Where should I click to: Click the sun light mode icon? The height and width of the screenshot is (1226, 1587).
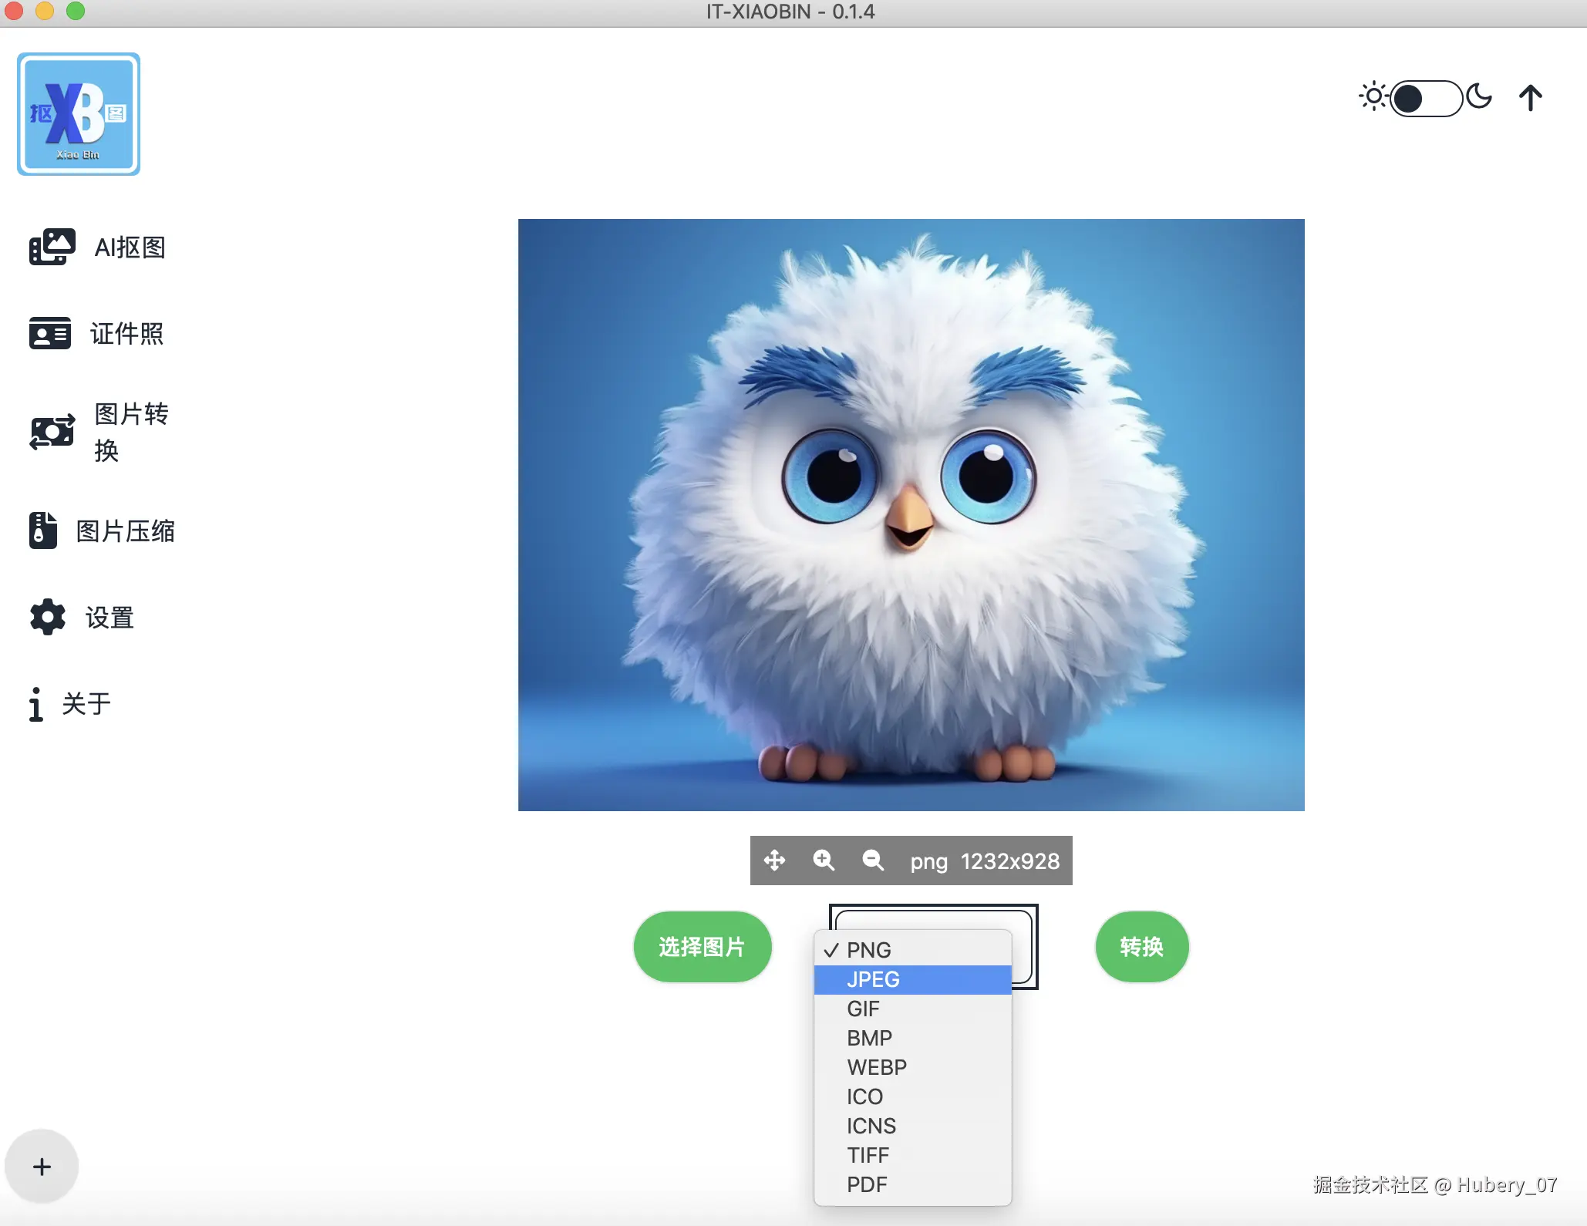tap(1373, 97)
